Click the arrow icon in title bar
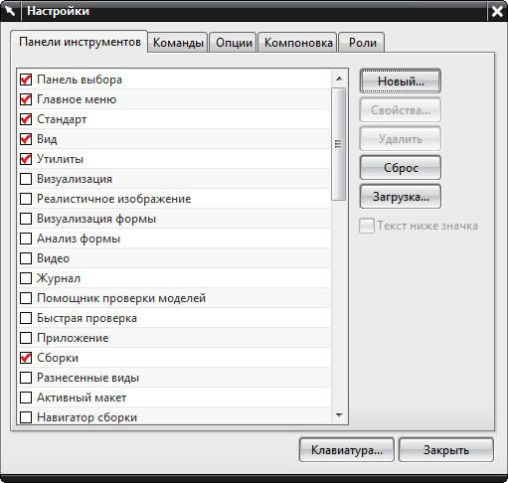508x483 pixels. [10, 11]
